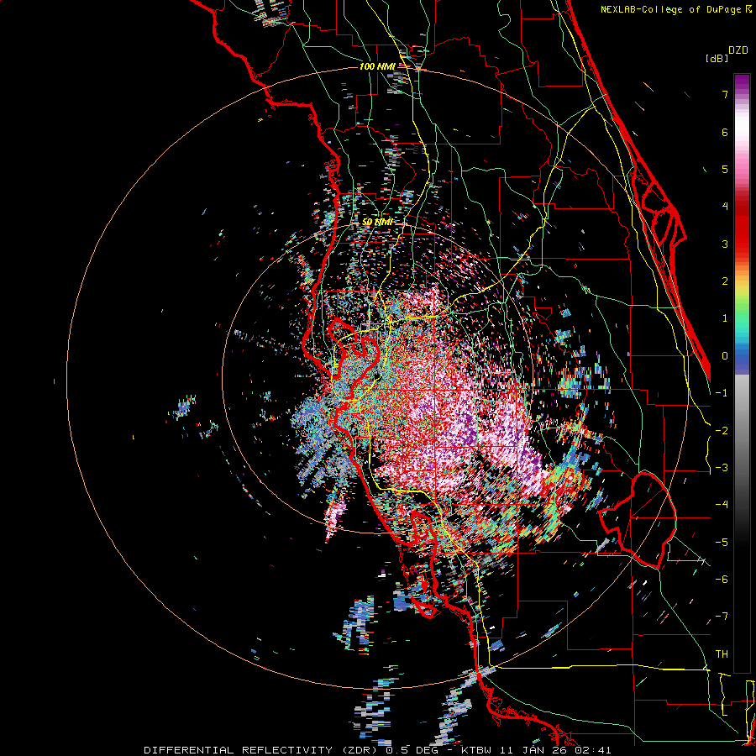756x756 pixels.
Task: Click the [dB] unit label
Action: coord(717,58)
